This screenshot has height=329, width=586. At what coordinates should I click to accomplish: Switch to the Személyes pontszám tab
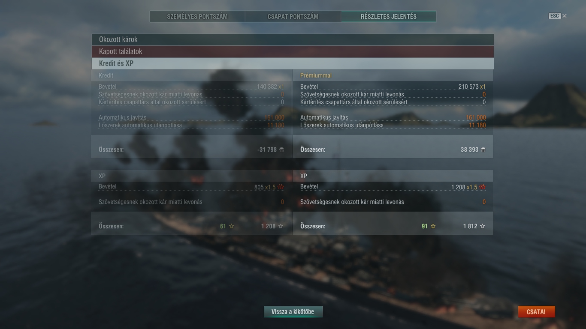pos(197,17)
